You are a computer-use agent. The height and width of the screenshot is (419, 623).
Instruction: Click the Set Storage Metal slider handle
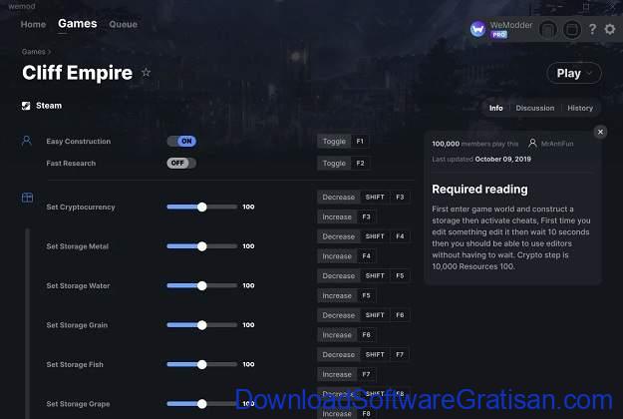coord(201,246)
